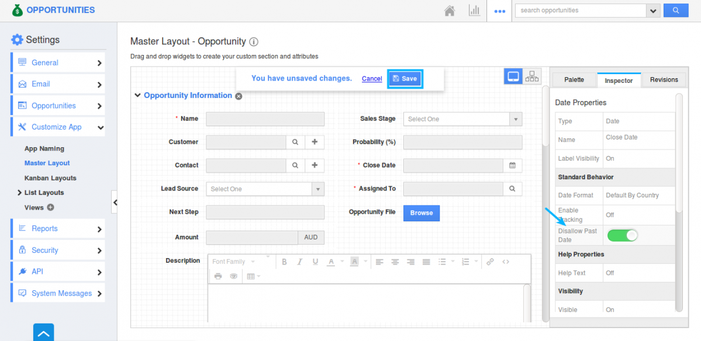Switch to the Palette tab
The width and height of the screenshot is (701, 341).
click(574, 80)
